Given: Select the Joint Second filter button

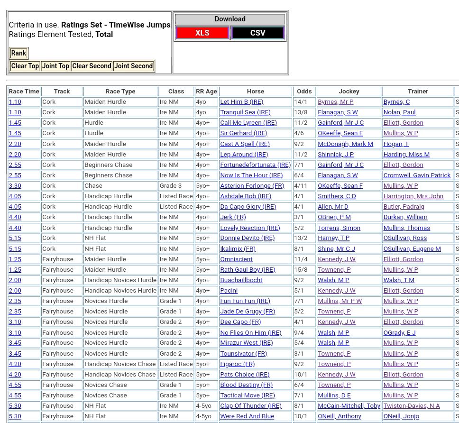Looking at the screenshot, I should click(x=133, y=66).
